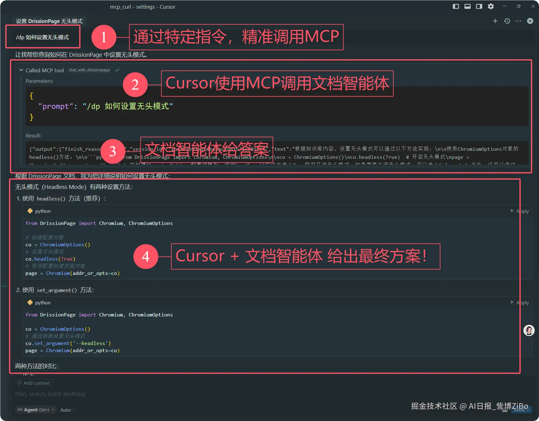Click the @ icon inside Add context
Viewport: 539px width, 421px height.
(x=19, y=383)
